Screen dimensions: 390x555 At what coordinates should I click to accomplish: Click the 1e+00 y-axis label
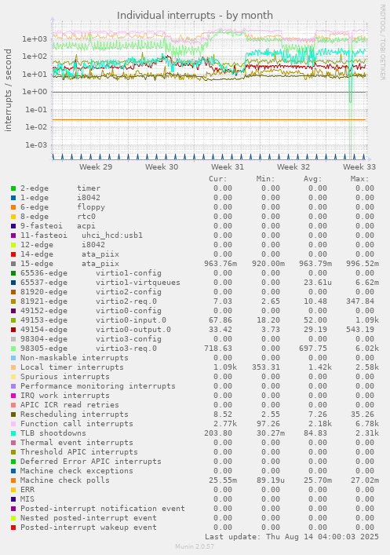35,92
